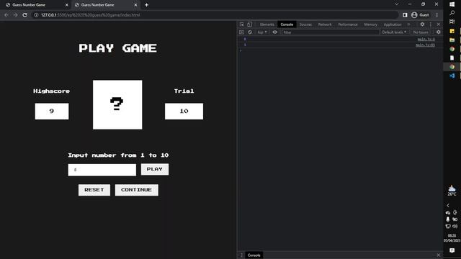Click the Trial value box showing 10

pos(184,112)
